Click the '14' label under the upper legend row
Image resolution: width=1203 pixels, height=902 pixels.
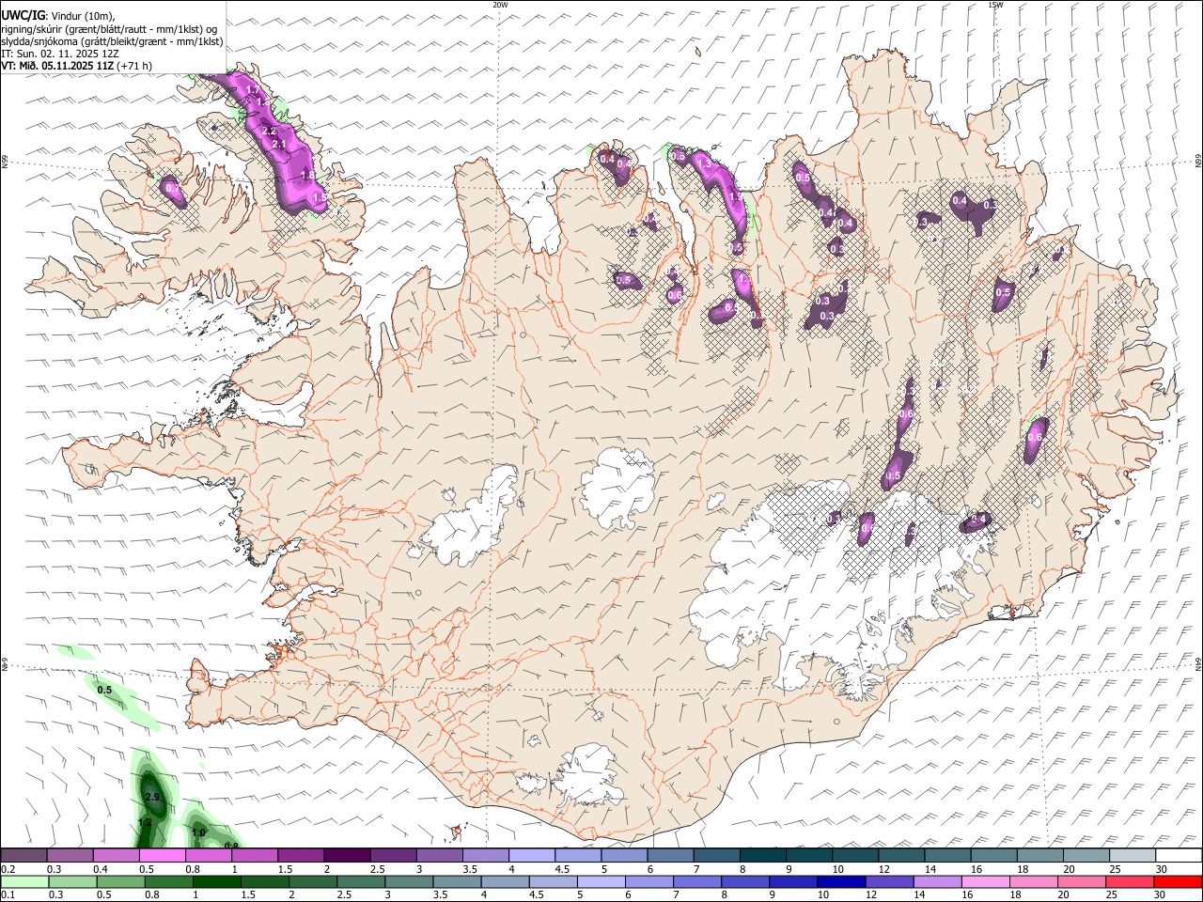[930, 870]
